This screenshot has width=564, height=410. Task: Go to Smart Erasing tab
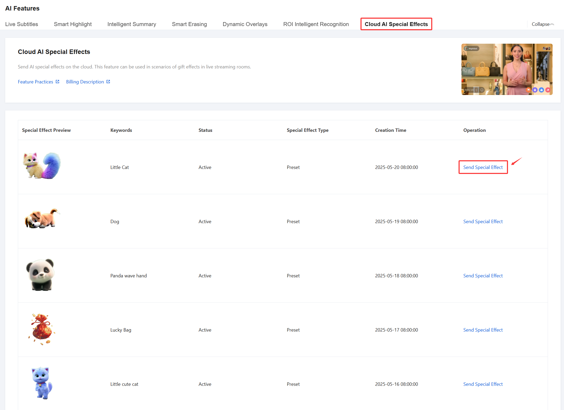click(x=189, y=24)
